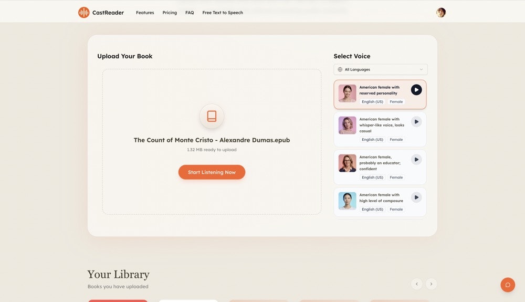The height and width of the screenshot is (302, 525).
Task: Open the FAQ menu item
Action: point(190,13)
